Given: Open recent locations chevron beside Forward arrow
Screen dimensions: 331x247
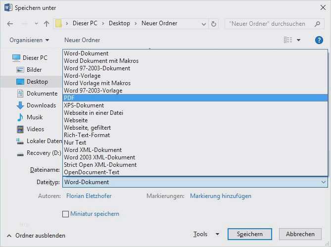Looking at the screenshot, I should (x=36, y=24).
